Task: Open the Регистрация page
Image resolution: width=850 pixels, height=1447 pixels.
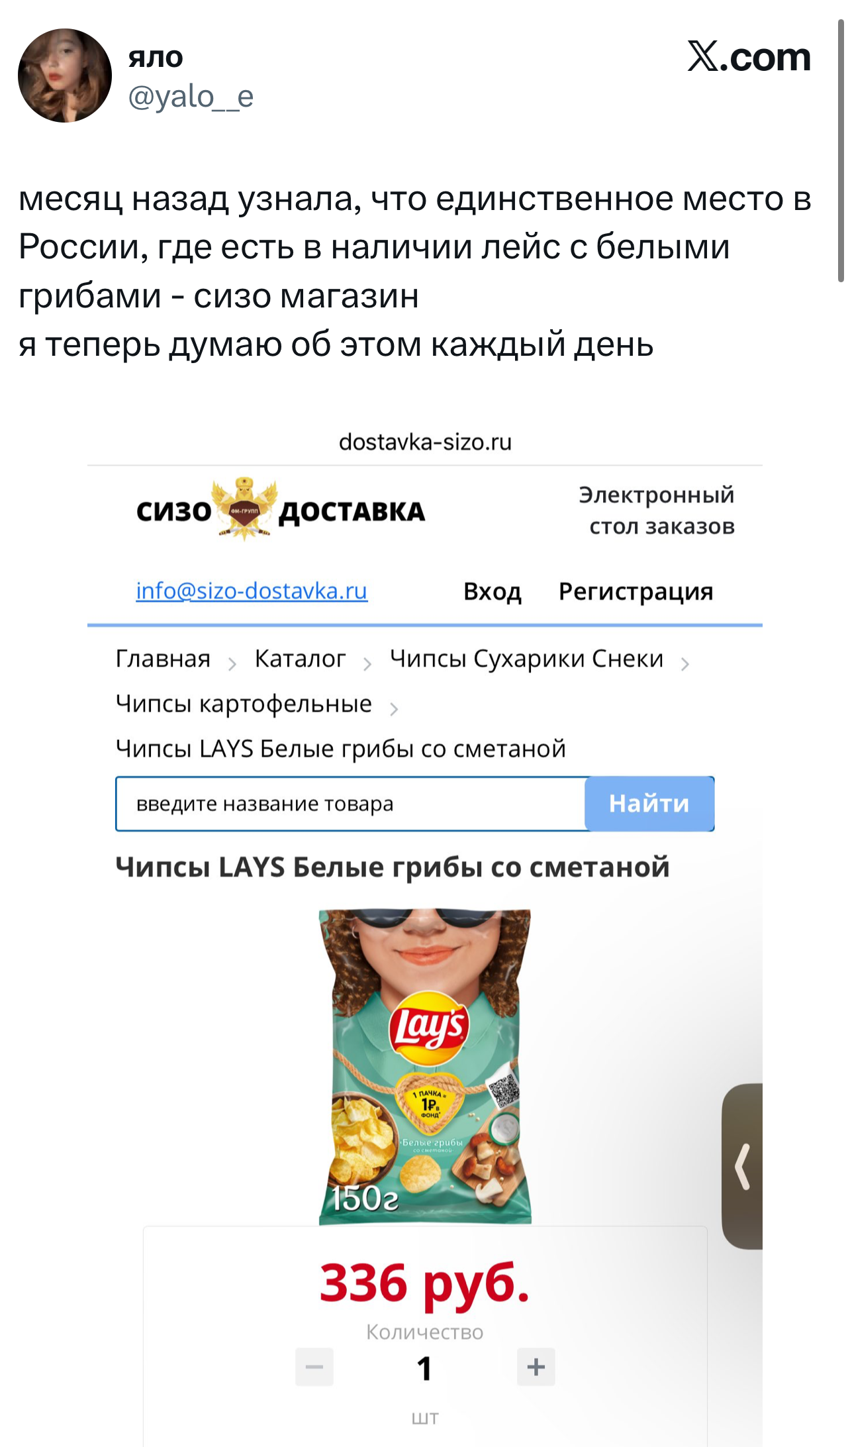Action: (x=636, y=591)
